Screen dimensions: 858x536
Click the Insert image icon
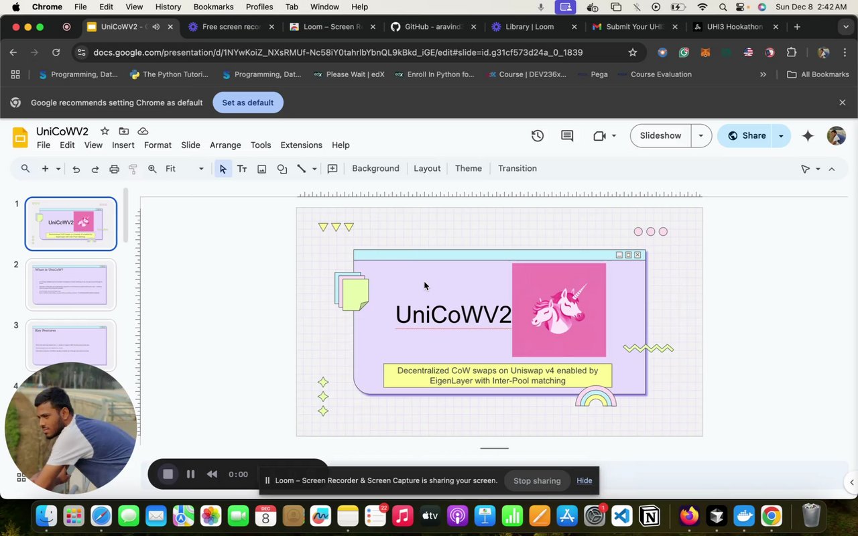coord(262,169)
